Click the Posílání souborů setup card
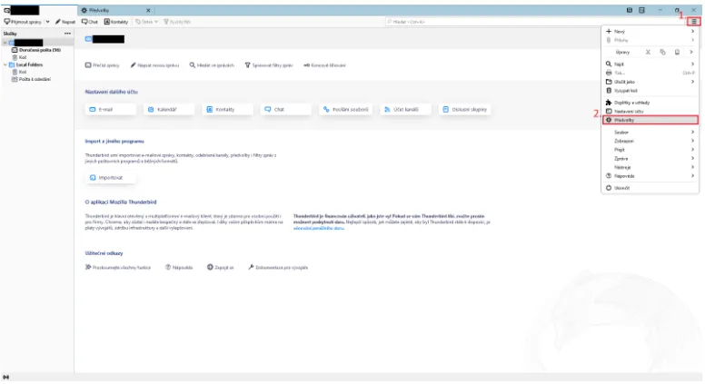The height and width of the screenshot is (384, 705). click(346, 109)
